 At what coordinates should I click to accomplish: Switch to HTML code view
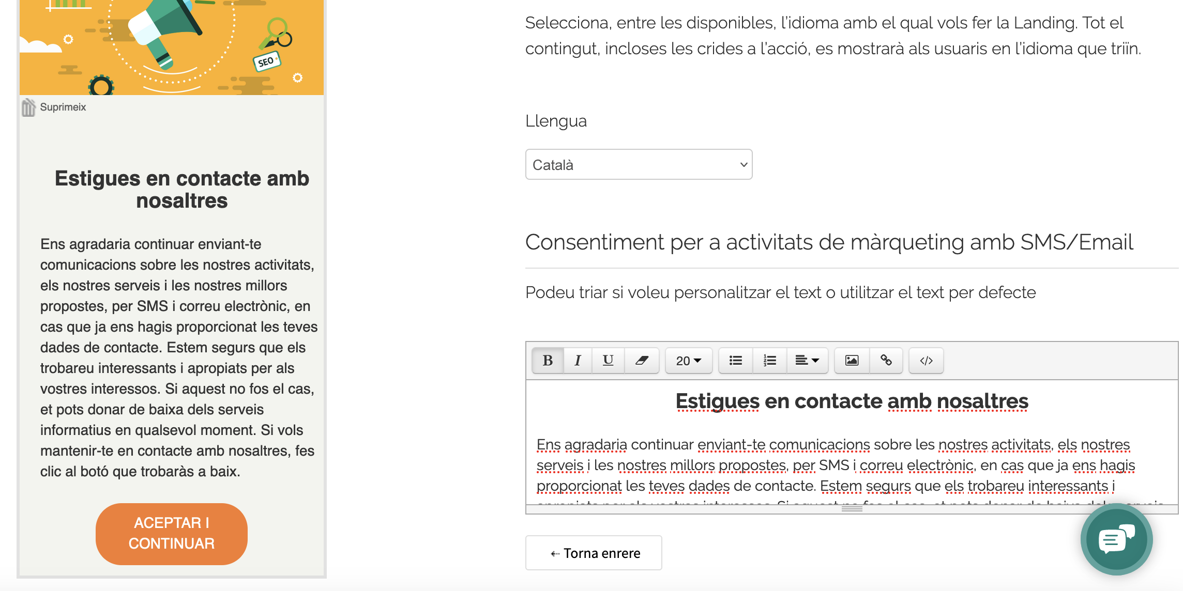click(x=926, y=361)
